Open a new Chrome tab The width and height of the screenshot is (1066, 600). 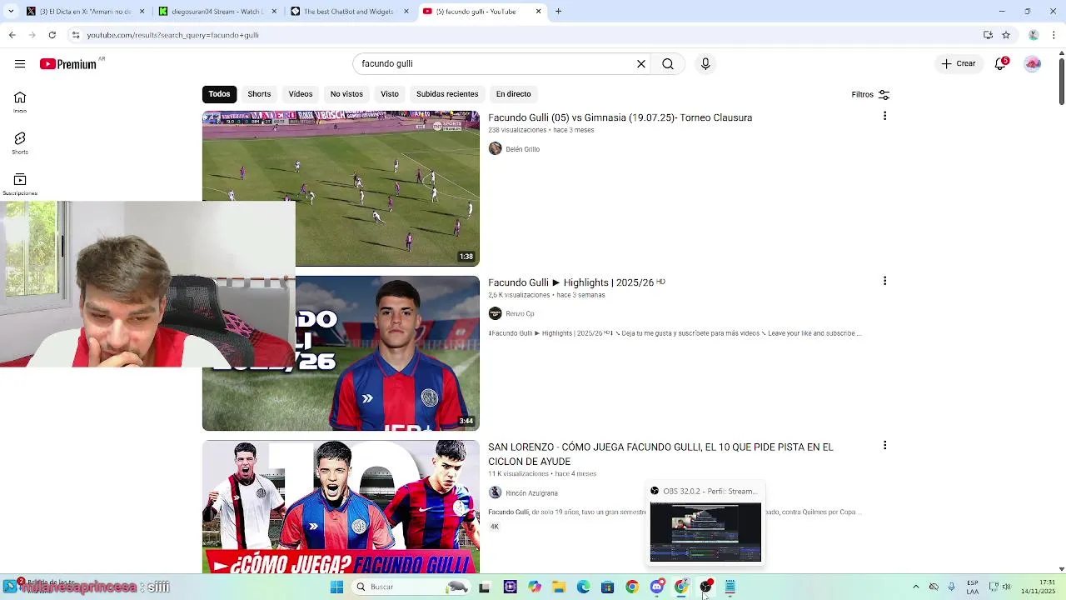click(x=558, y=12)
